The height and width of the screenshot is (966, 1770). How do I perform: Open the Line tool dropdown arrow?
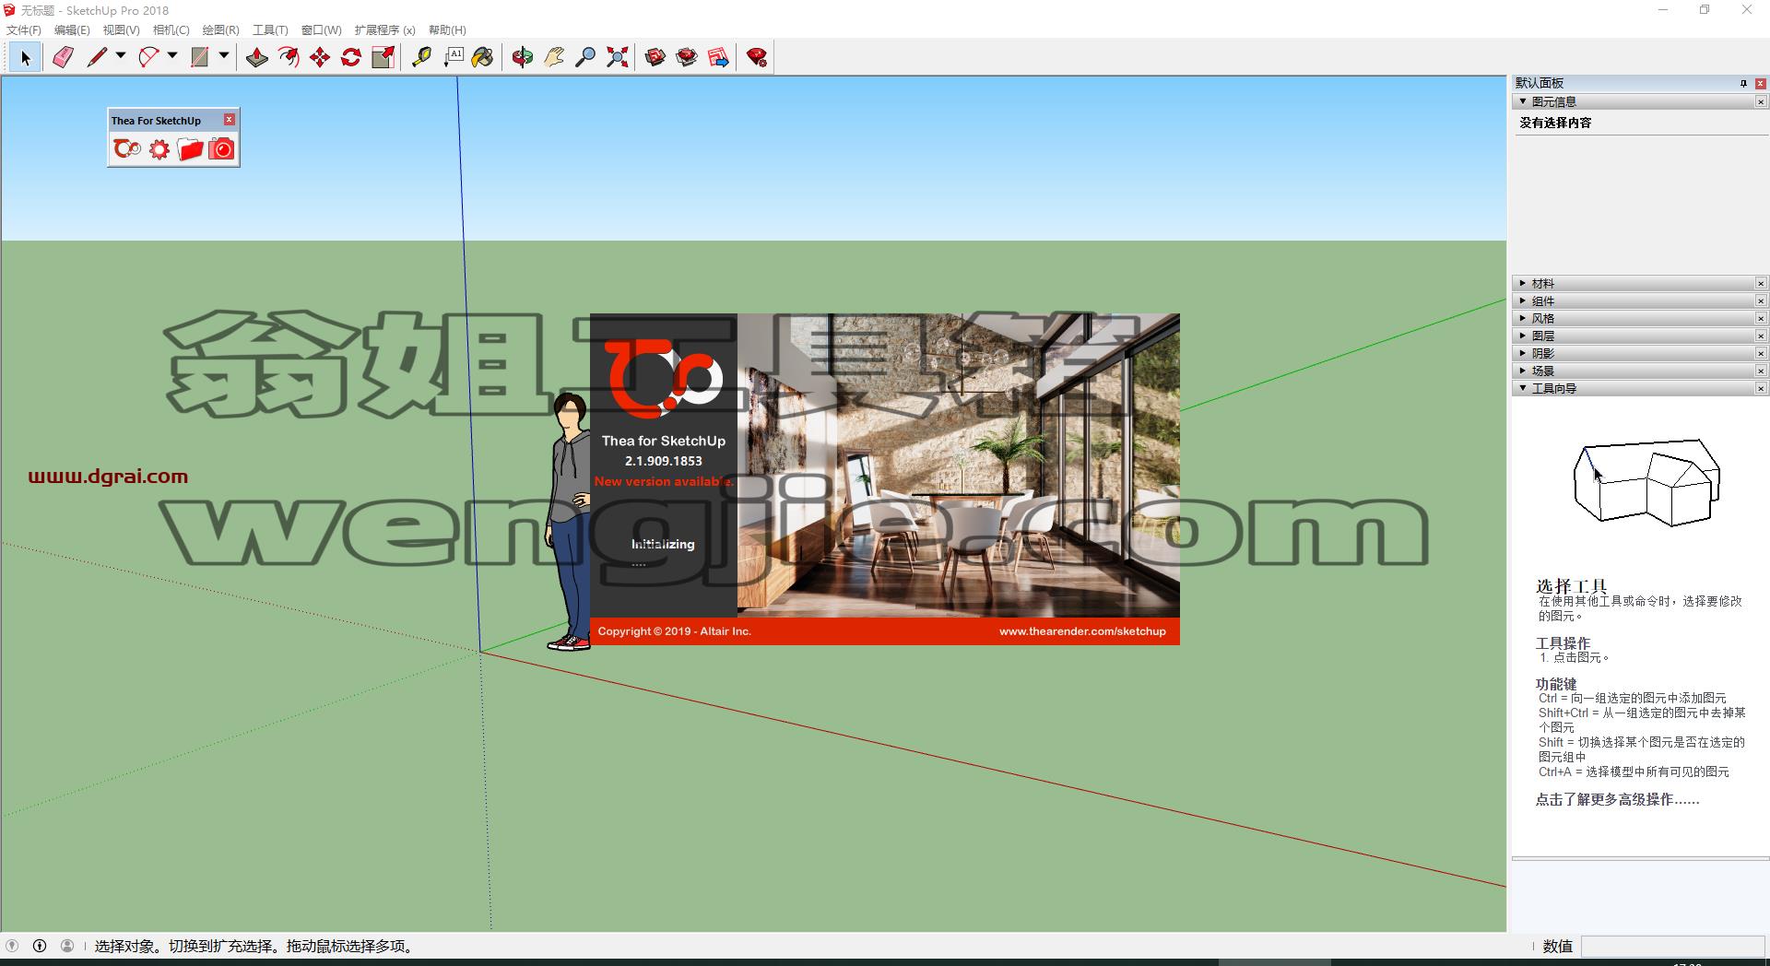[121, 57]
